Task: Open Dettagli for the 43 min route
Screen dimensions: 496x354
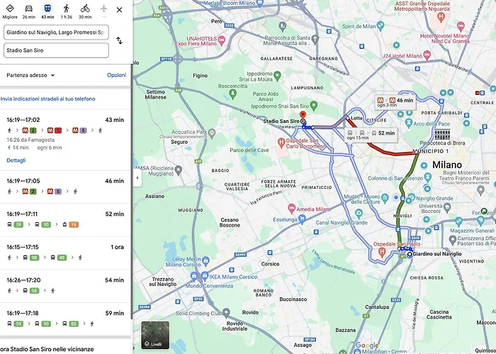Action: point(16,161)
